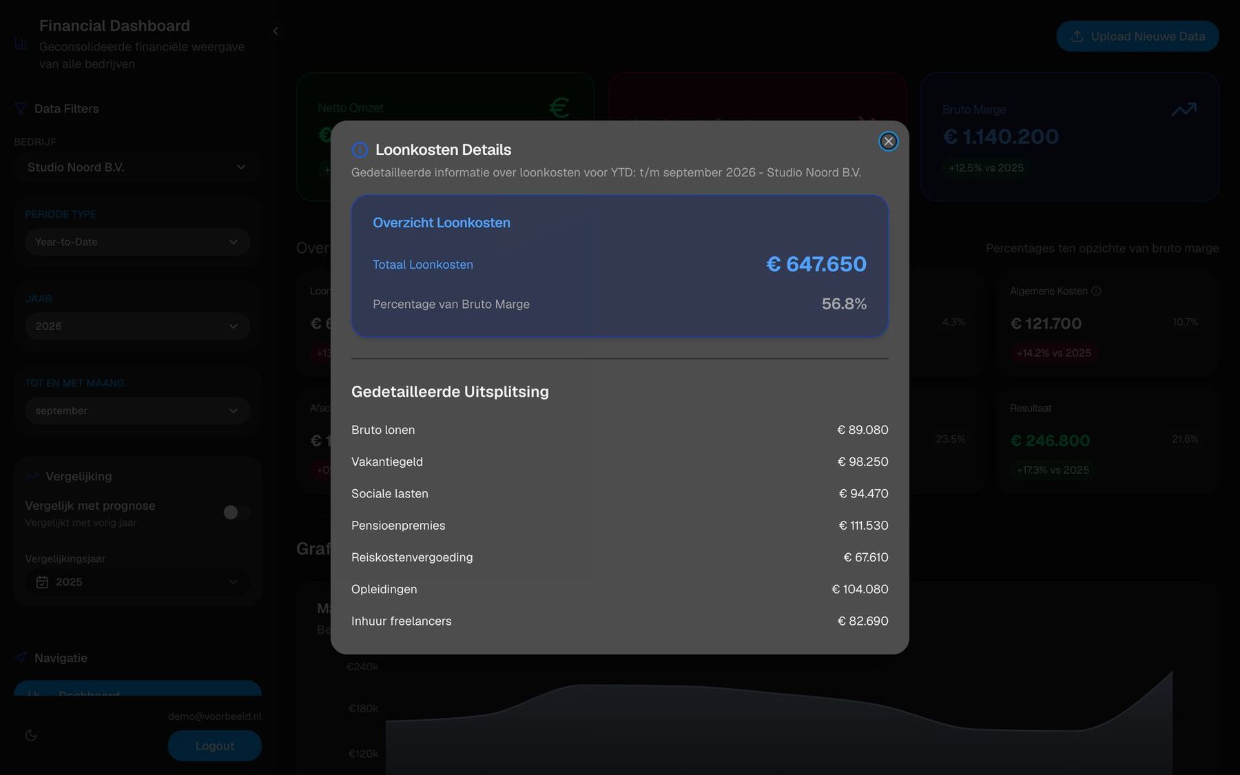Click the Vakantiegeld amount € 98.250
The width and height of the screenshot is (1240, 775).
[862, 462]
